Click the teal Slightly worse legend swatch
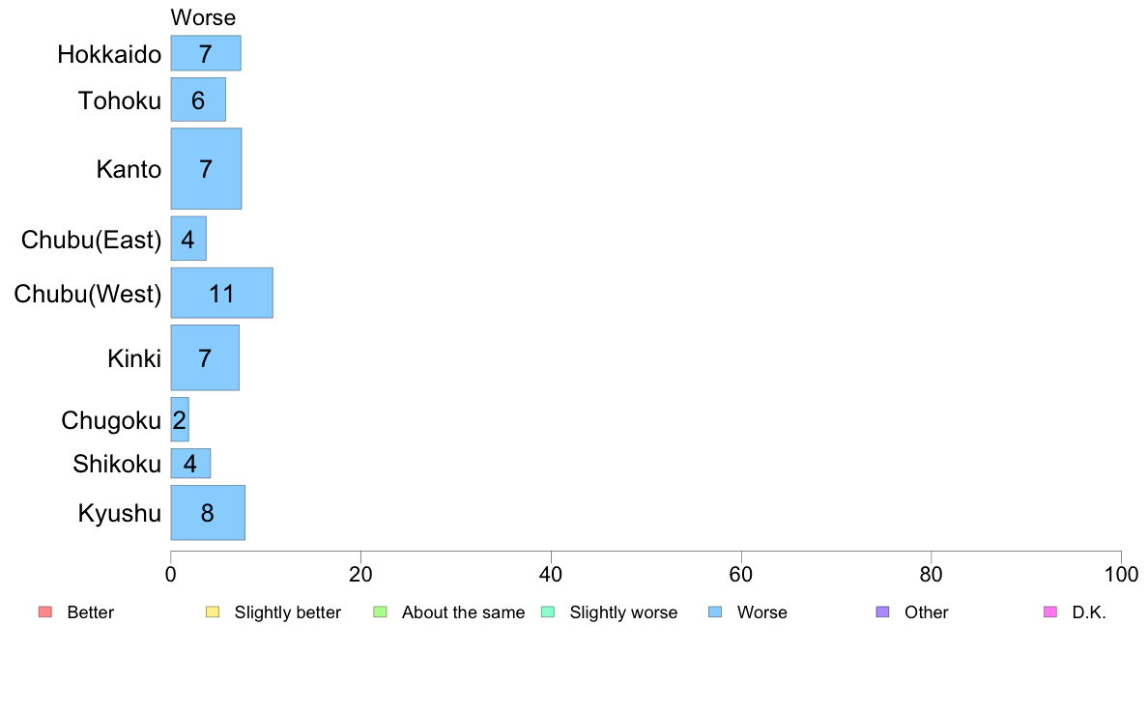Image resolution: width=1148 pixels, height=711 pixels. coord(548,611)
